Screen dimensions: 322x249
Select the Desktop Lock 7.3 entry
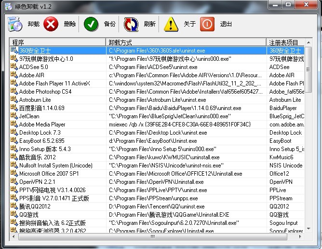pyautogui.click(x=40, y=133)
